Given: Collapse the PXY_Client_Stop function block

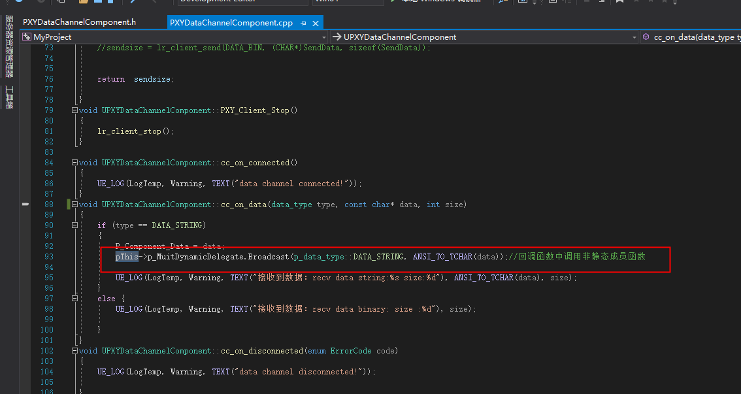Looking at the screenshot, I should pos(74,110).
